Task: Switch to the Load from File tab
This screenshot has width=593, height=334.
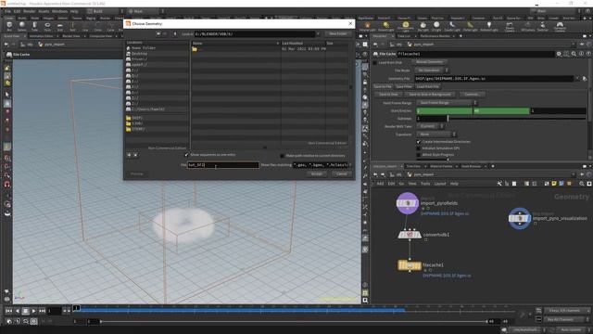Action: 427,86
